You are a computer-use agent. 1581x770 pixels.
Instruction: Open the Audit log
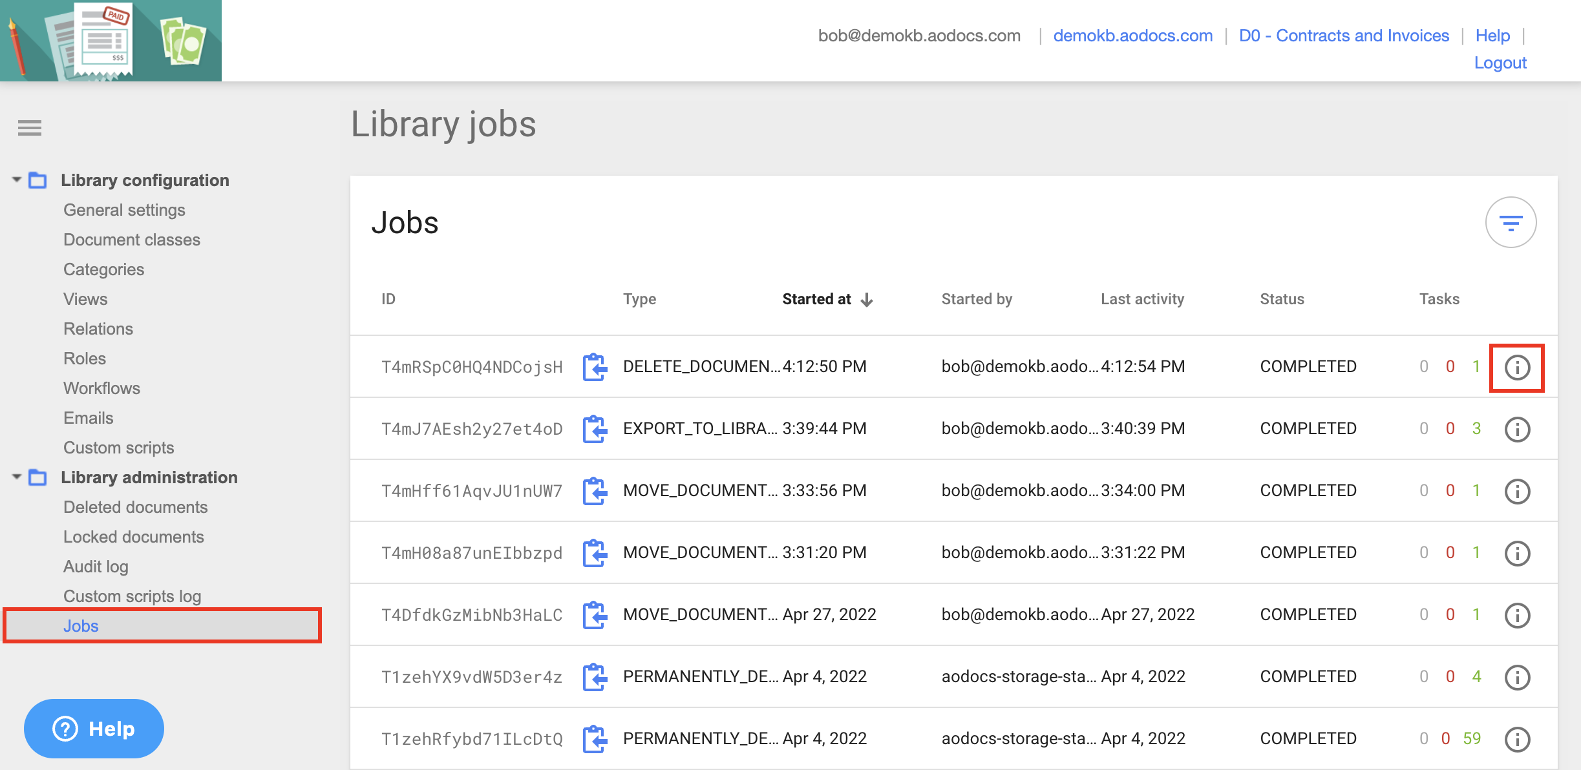(96, 567)
